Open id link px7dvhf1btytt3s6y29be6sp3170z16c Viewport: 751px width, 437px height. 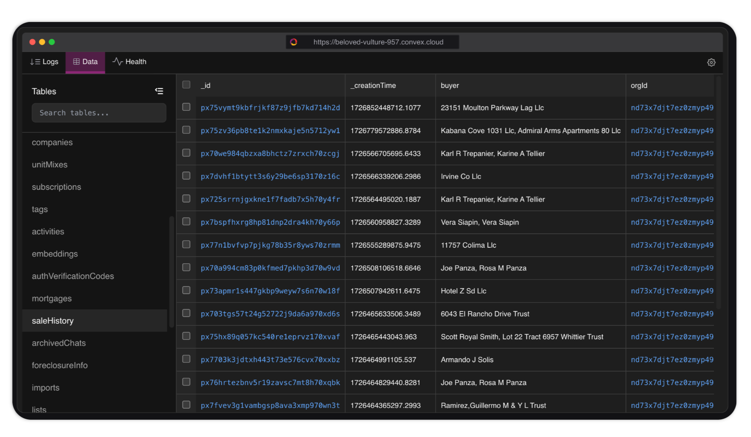(270, 176)
